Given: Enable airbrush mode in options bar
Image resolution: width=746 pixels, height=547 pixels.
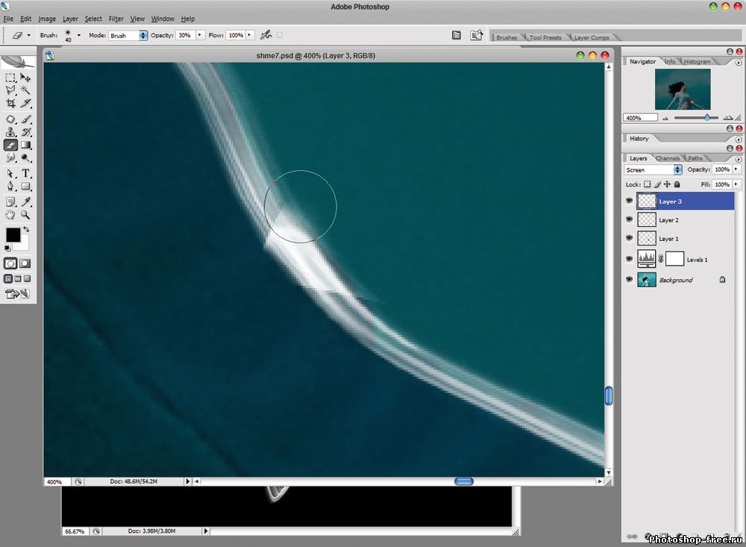Looking at the screenshot, I should tap(266, 35).
